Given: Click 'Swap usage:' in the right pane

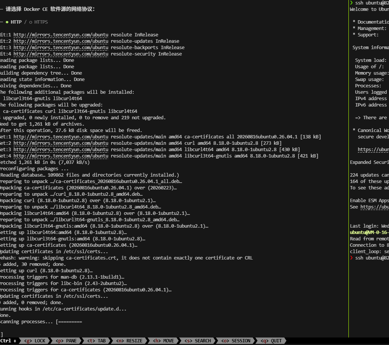Looking at the screenshot, I should pos(369,79).
